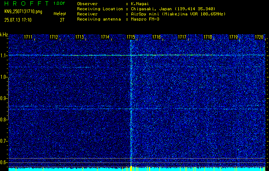Select the 1713 time marker
269x171 pixels.
pos(79,37)
